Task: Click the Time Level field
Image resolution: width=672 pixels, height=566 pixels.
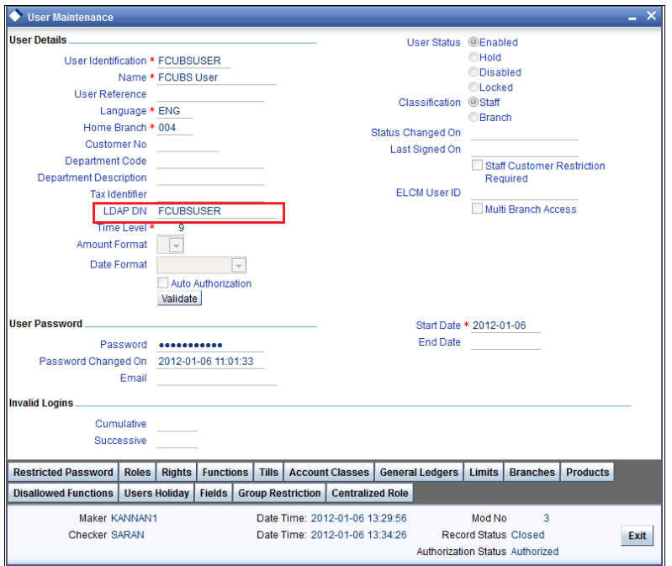Action: tap(171, 228)
